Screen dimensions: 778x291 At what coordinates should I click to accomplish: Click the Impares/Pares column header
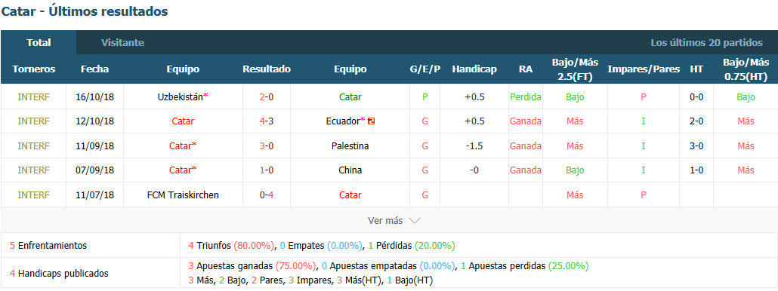pyautogui.click(x=644, y=69)
